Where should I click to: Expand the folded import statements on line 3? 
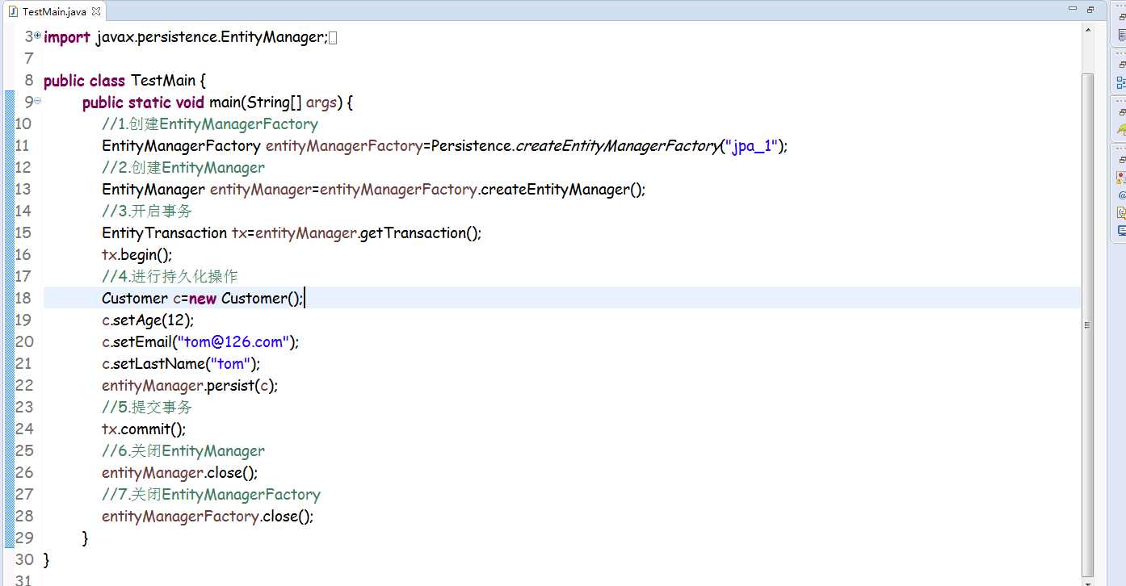(x=37, y=36)
